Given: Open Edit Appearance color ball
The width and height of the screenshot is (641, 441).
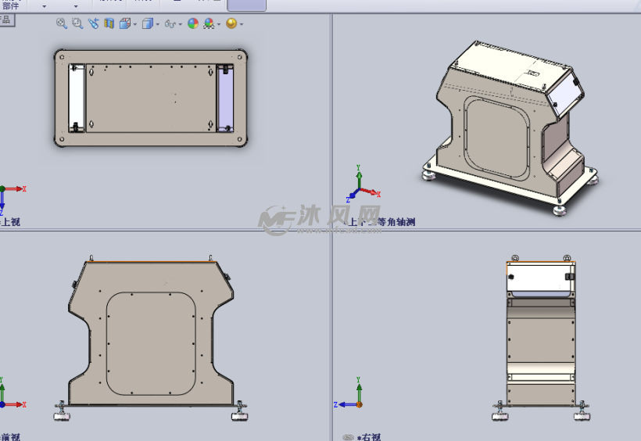Looking at the screenshot, I should [x=192, y=23].
